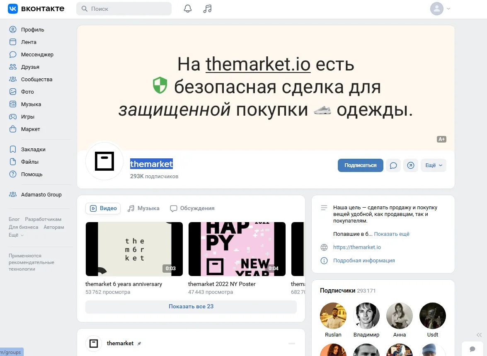Open the music player note icon
The image size is (487, 356).
pyautogui.click(x=208, y=9)
